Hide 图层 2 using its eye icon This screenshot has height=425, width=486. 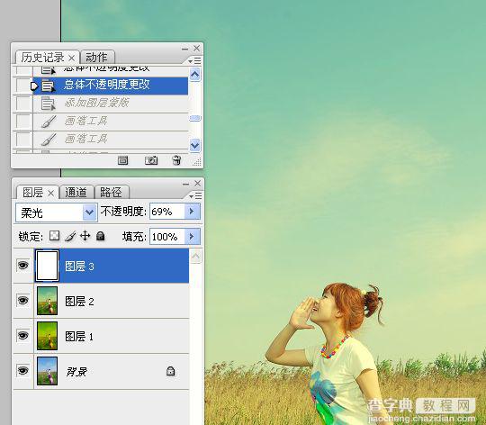pos(22,300)
